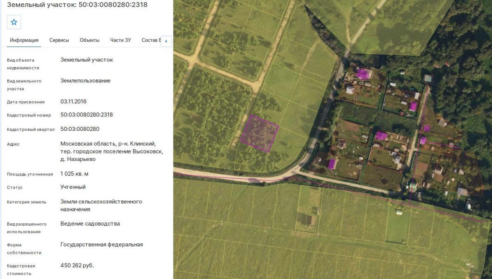492x279 pixels.
Task: Open the Части ЗУ tab
Action: click(x=121, y=40)
